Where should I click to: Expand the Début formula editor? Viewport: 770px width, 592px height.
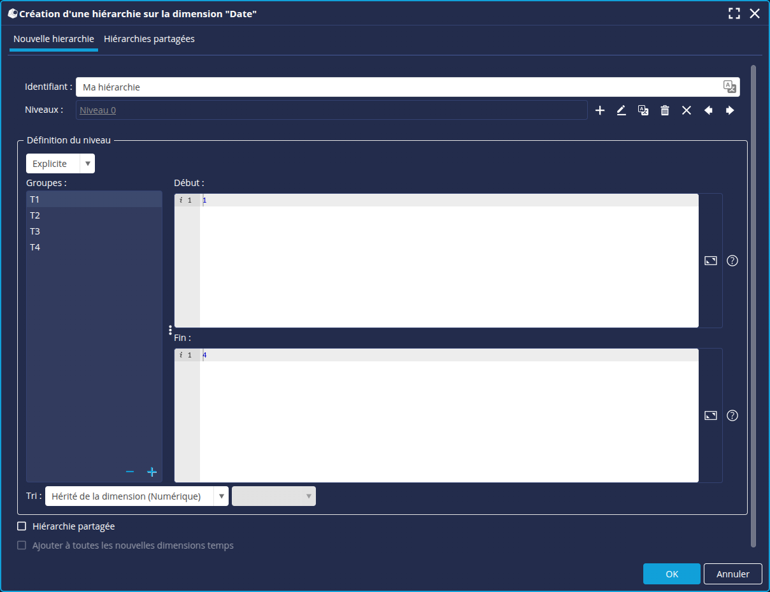click(x=711, y=261)
